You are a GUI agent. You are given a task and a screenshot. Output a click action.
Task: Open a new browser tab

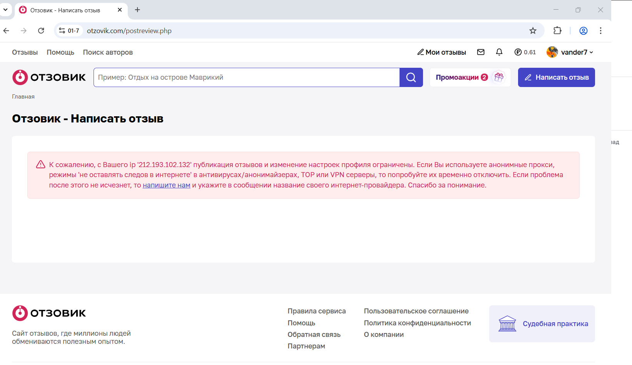click(137, 10)
